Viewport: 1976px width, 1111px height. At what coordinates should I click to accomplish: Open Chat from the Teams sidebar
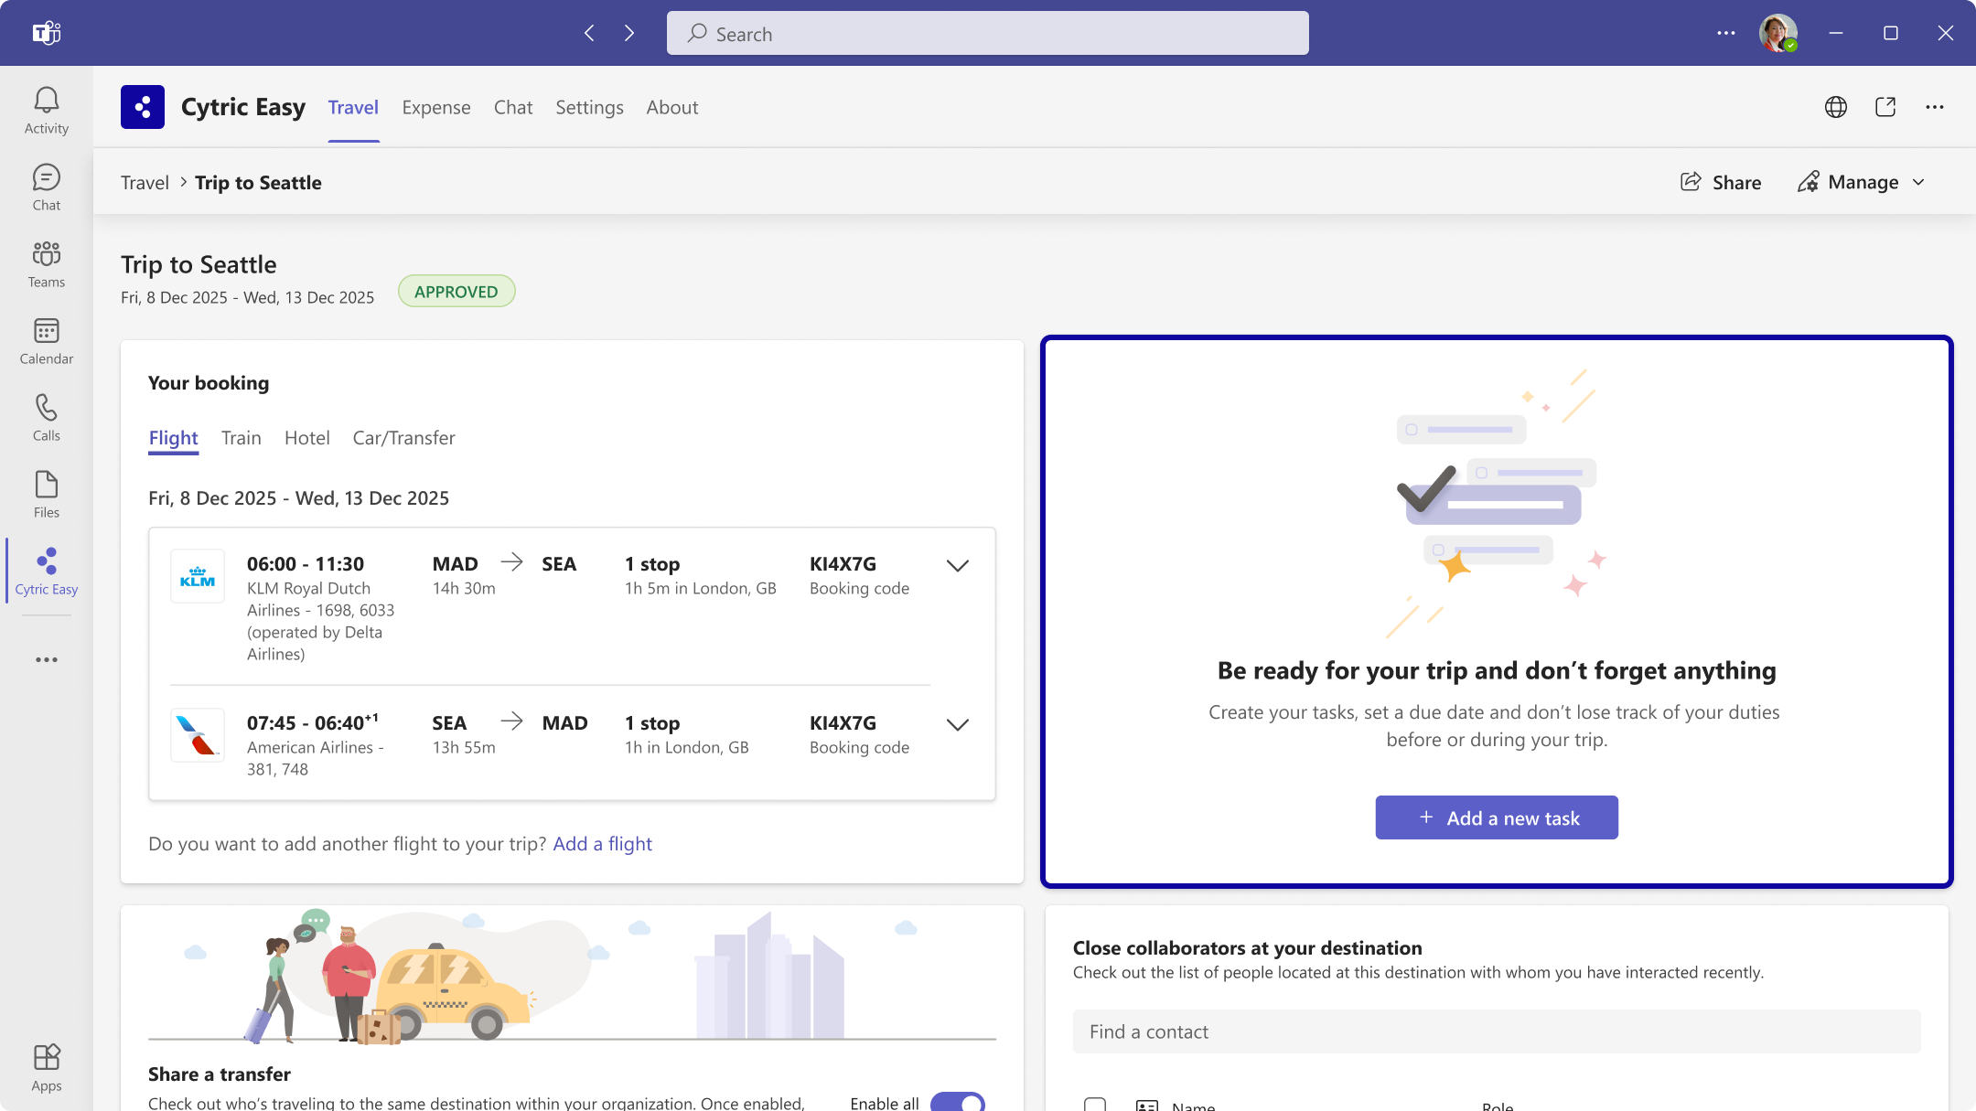[46, 185]
